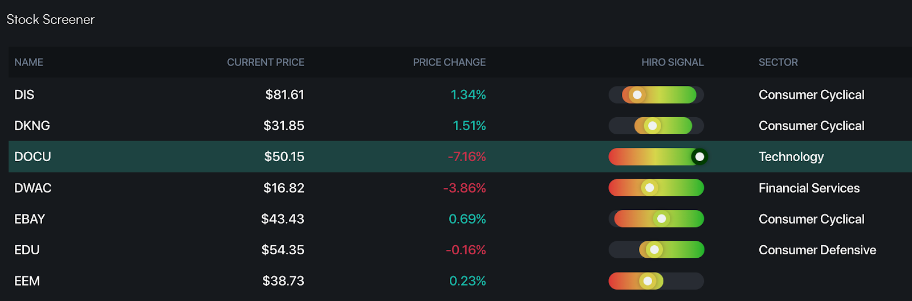Sort by CURRENT PRICE column header
Screen dimensions: 912x301
(266, 62)
